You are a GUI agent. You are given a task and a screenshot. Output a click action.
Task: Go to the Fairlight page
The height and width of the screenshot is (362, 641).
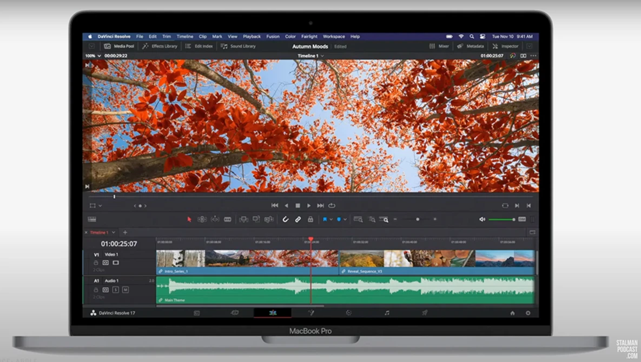(387, 313)
